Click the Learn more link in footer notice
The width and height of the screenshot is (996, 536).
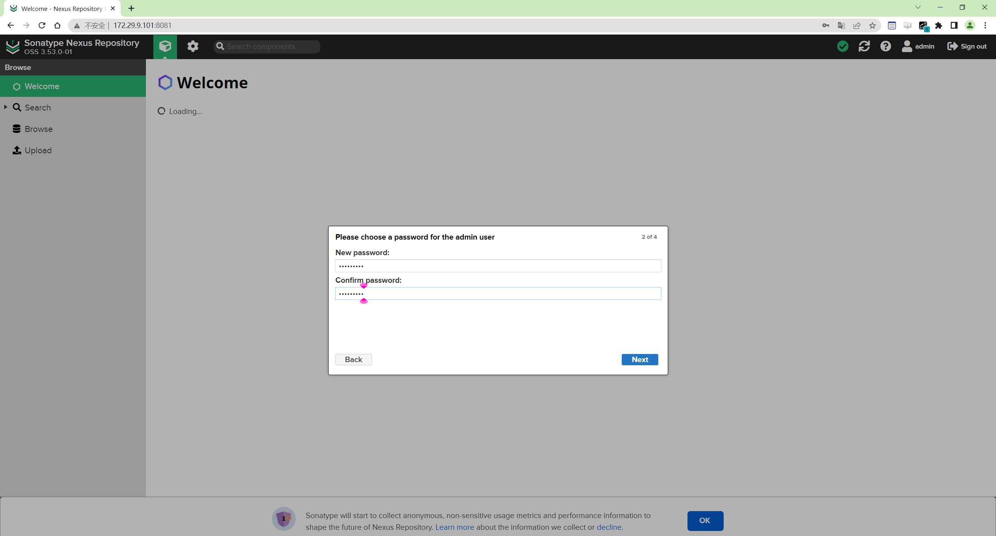[x=454, y=527]
